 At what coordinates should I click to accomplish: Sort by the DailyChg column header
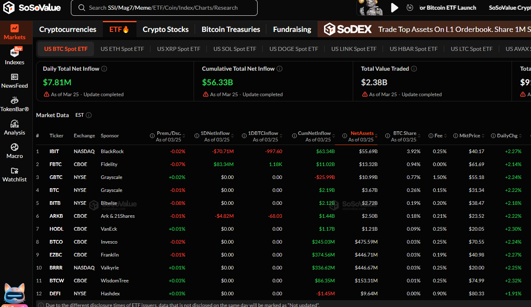pos(507,136)
